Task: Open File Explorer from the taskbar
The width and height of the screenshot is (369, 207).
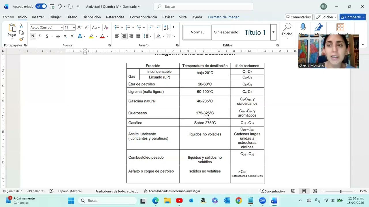Action: coord(167,201)
